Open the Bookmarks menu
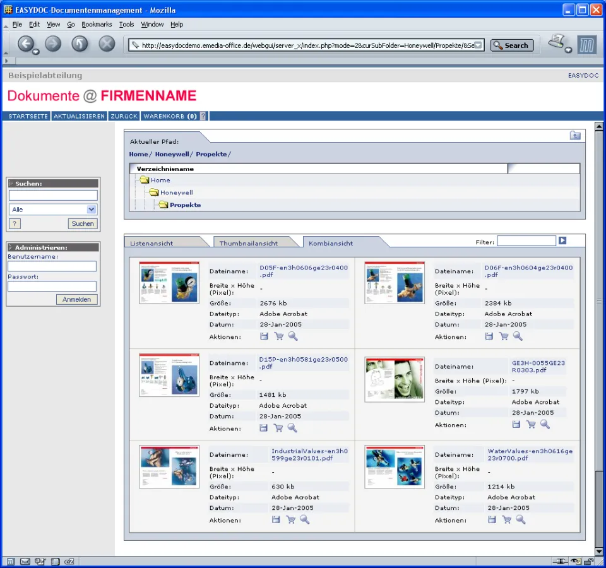 [x=97, y=24]
